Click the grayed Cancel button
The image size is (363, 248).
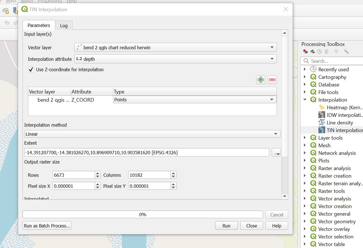(277, 215)
